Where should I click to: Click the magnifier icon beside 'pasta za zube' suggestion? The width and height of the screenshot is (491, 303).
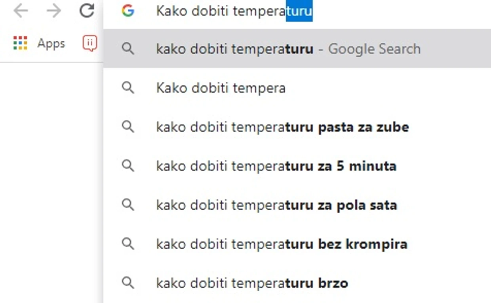tap(128, 127)
